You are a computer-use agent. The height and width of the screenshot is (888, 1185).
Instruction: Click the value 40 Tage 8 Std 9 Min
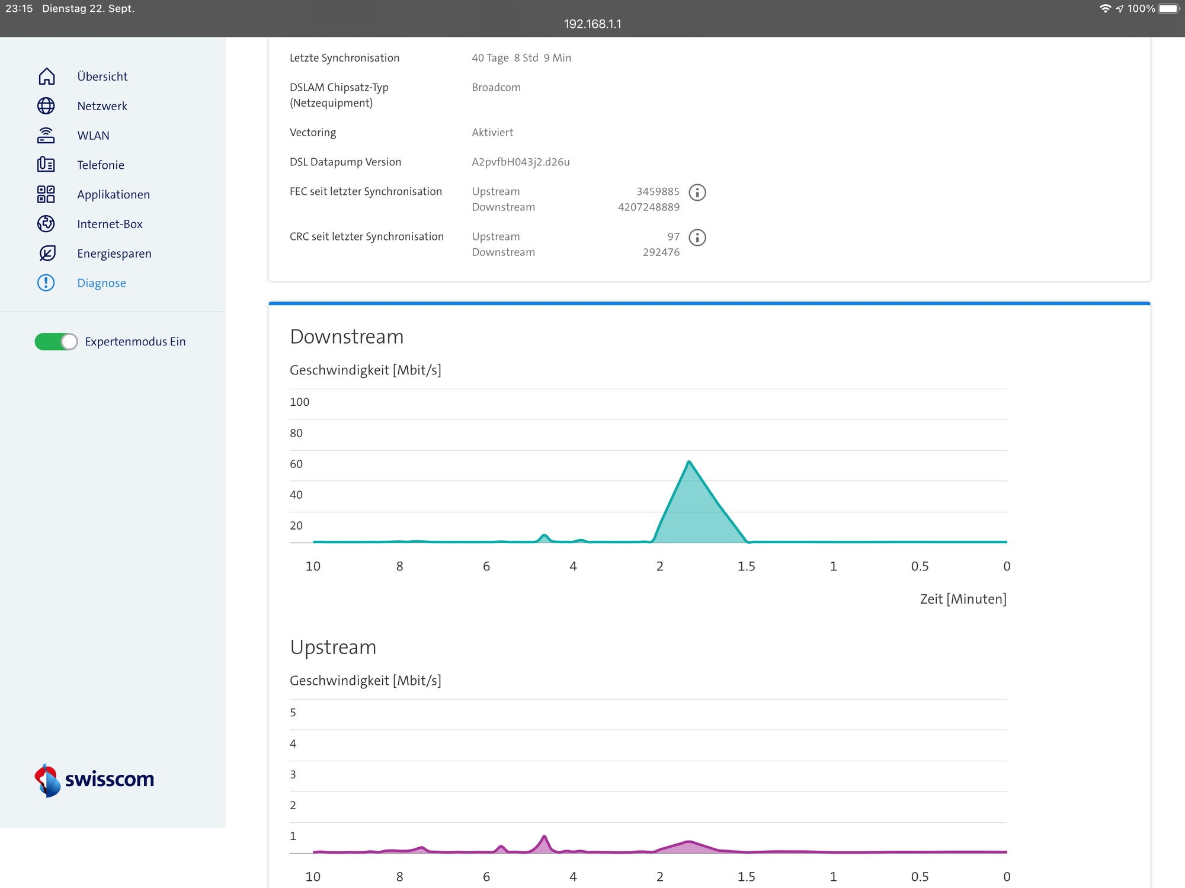click(521, 58)
